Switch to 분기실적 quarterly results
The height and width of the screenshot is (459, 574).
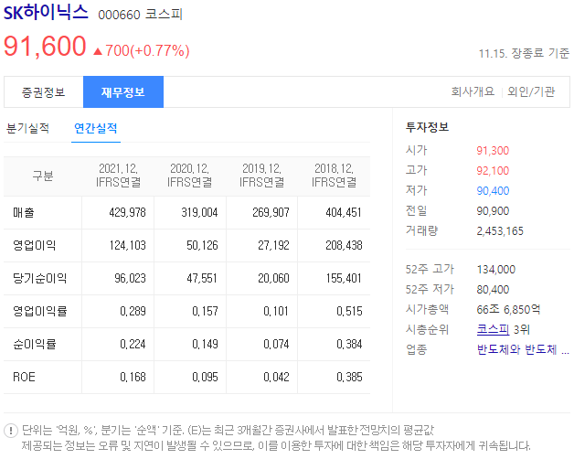(27, 128)
